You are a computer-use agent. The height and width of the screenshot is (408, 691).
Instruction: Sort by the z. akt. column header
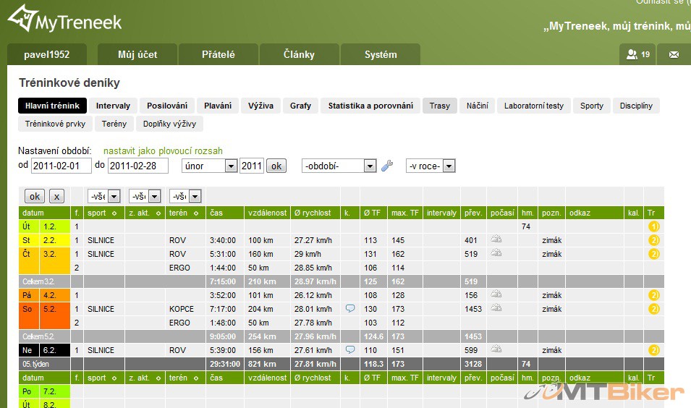click(144, 213)
